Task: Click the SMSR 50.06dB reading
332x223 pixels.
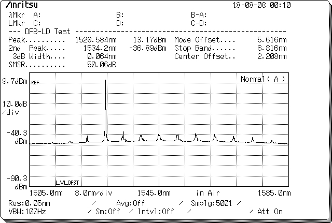Action: click(102, 65)
